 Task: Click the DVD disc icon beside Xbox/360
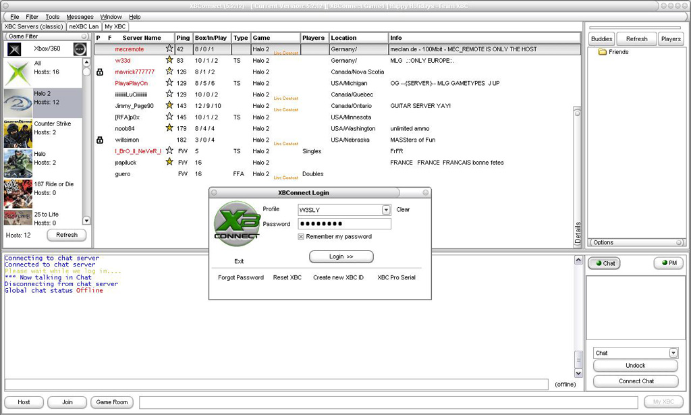80,49
